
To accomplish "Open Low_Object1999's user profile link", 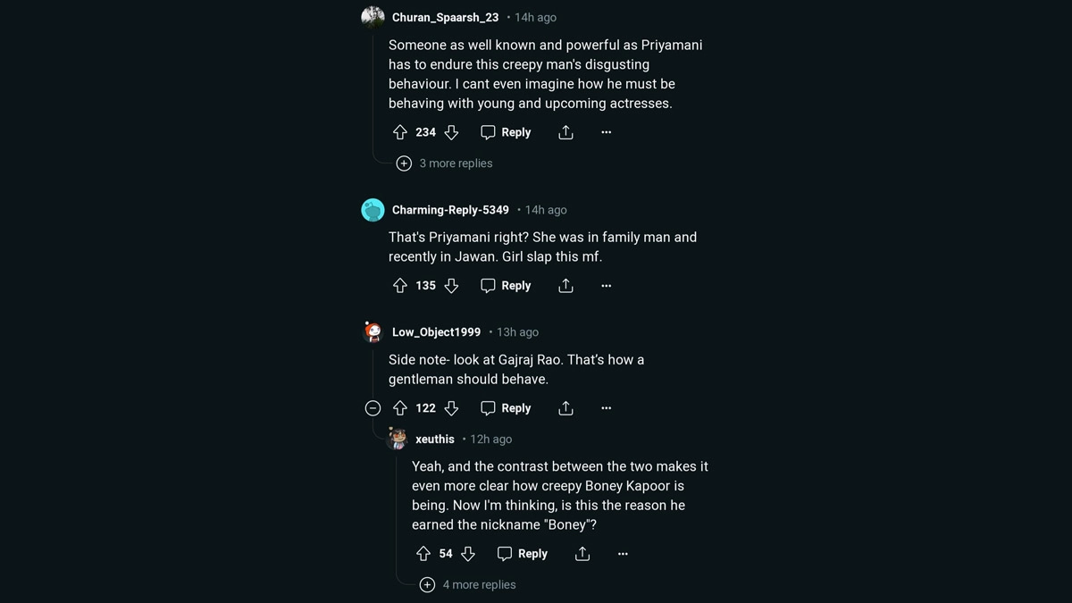I will (x=436, y=332).
